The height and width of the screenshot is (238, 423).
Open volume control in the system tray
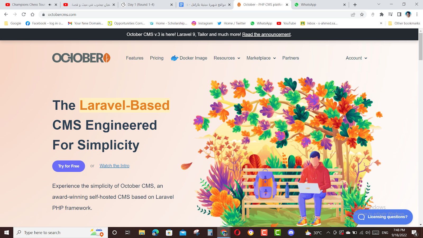(x=368, y=233)
